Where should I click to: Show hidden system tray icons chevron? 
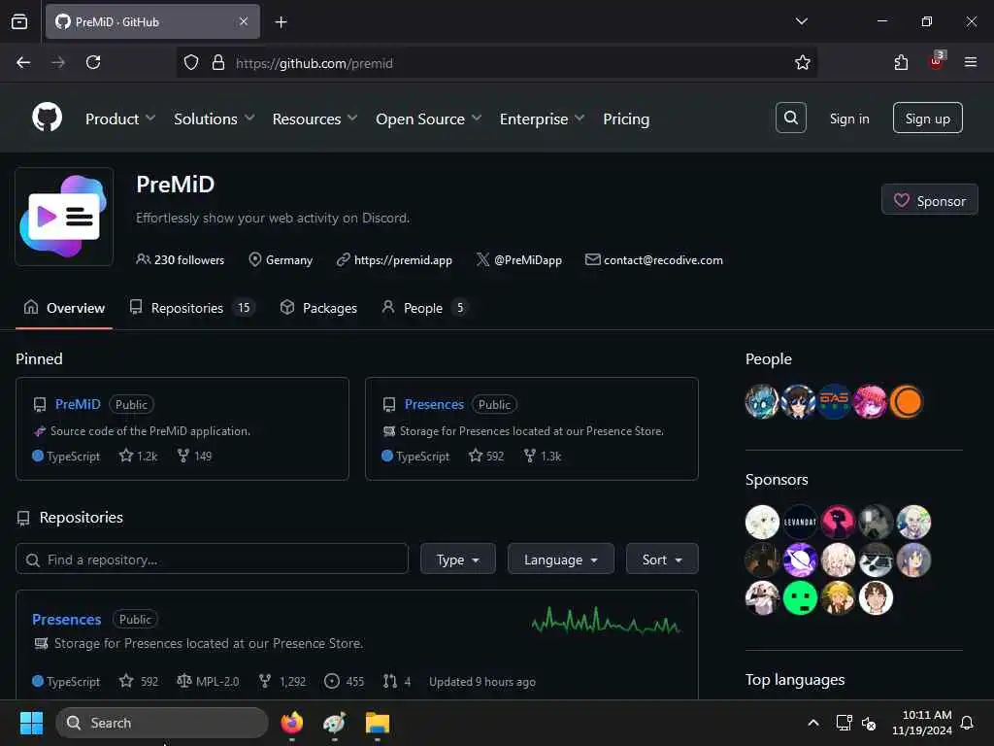point(813,723)
